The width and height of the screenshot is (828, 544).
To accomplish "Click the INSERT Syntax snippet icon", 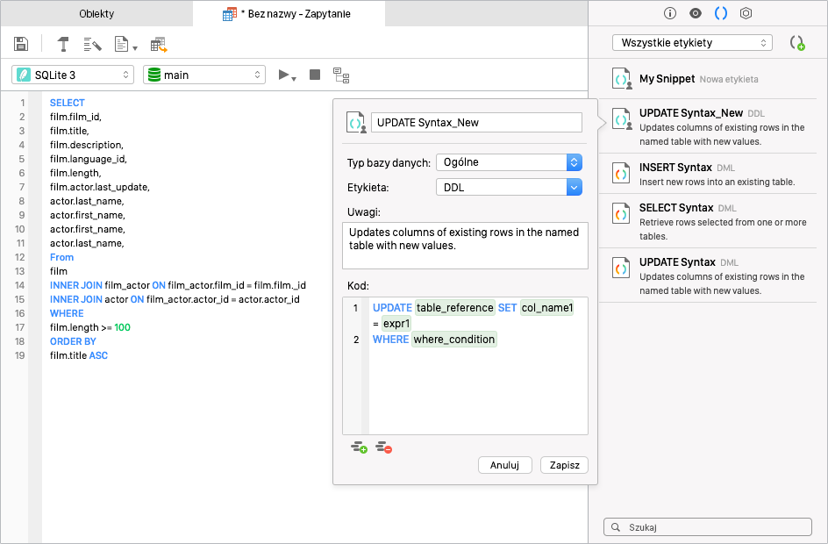I will [x=621, y=173].
